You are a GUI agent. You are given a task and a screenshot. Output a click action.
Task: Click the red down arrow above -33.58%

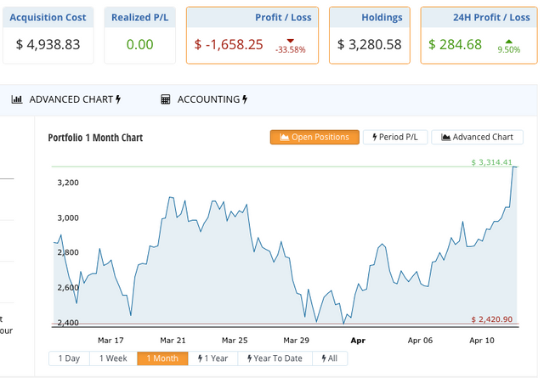click(x=291, y=41)
